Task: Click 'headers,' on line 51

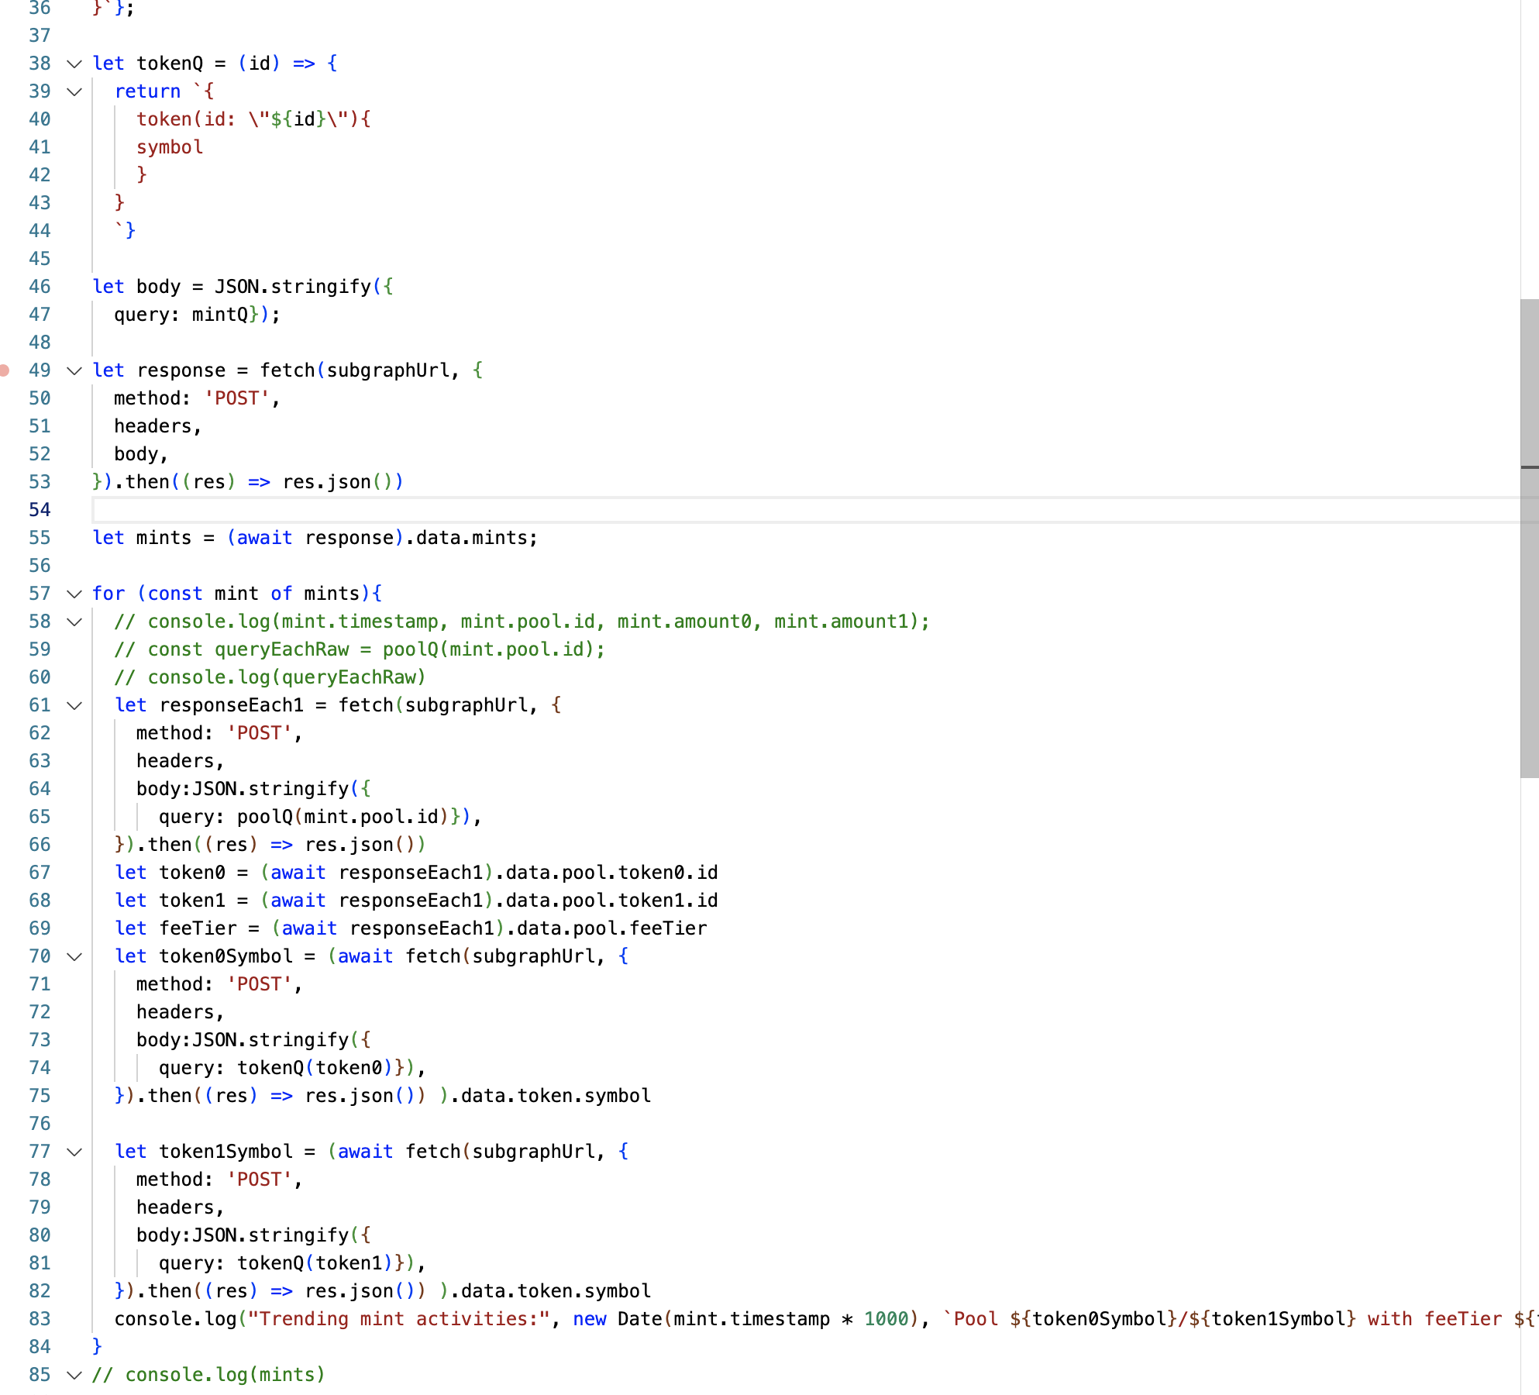Action: [158, 426]
